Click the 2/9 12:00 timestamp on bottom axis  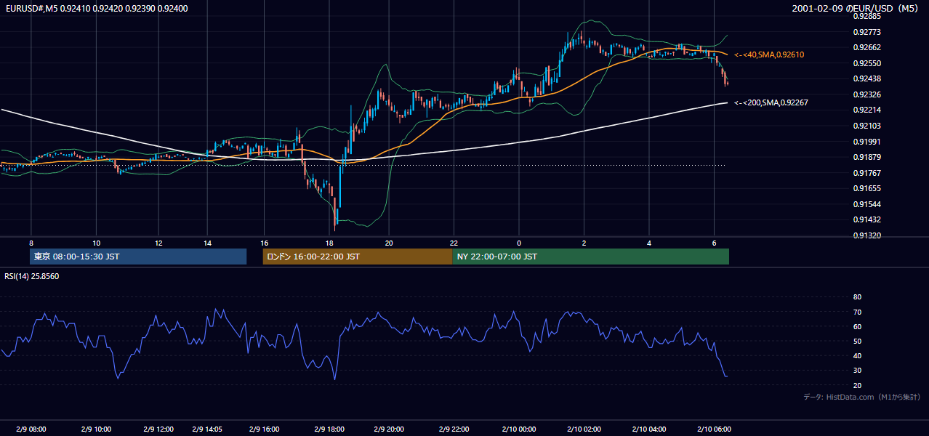pyautogui.click(x=158, y=429)
